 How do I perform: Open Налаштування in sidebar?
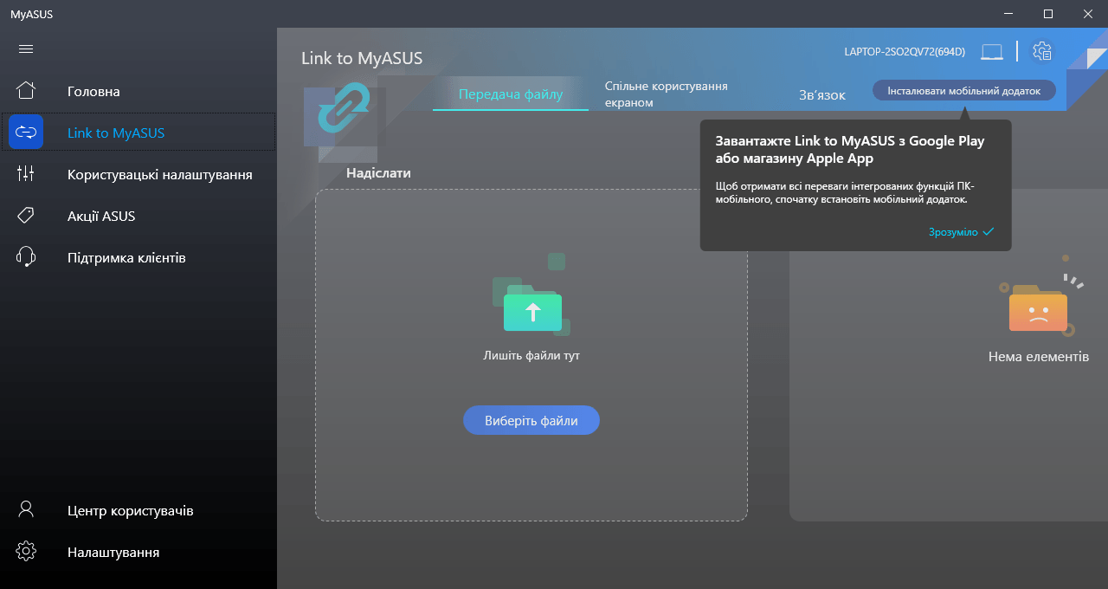click(138, 552)
